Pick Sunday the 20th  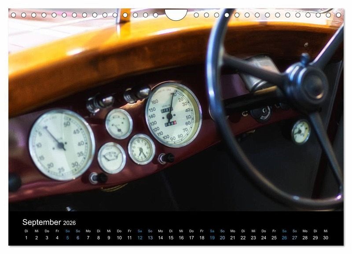click(222, 238)
